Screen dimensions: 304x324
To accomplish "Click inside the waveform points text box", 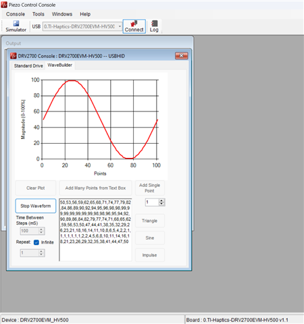I will click(x=95, y=230).
